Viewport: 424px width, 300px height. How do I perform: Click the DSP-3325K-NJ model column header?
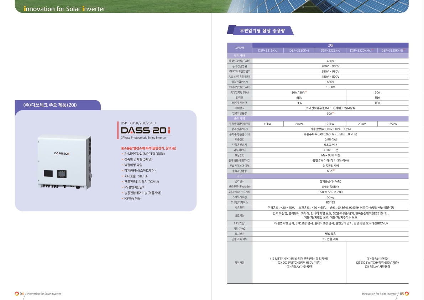(392, 51)
